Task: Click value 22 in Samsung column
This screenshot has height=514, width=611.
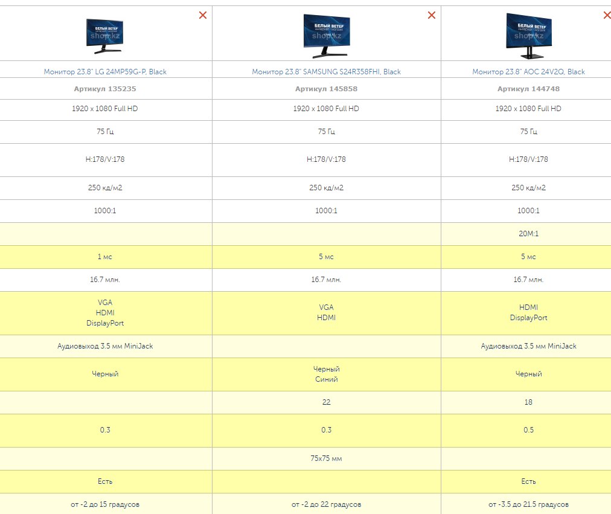Action: (326, 402)
